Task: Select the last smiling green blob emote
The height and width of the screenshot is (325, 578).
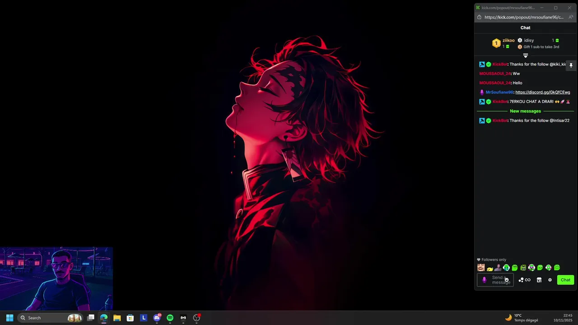Action: 557,268
